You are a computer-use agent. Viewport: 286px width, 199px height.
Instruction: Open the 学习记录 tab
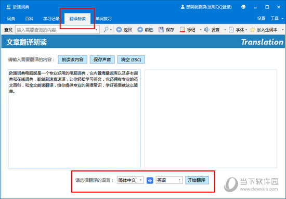(51, 19)
